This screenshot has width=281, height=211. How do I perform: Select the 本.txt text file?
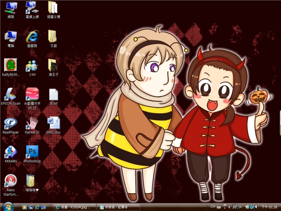click(x=53, y=97)
